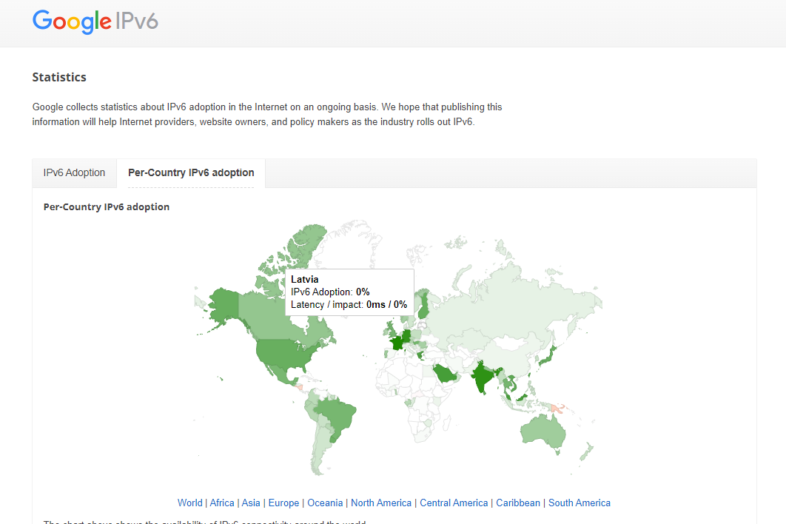Open the Caribbean region link

coord(518,503)
